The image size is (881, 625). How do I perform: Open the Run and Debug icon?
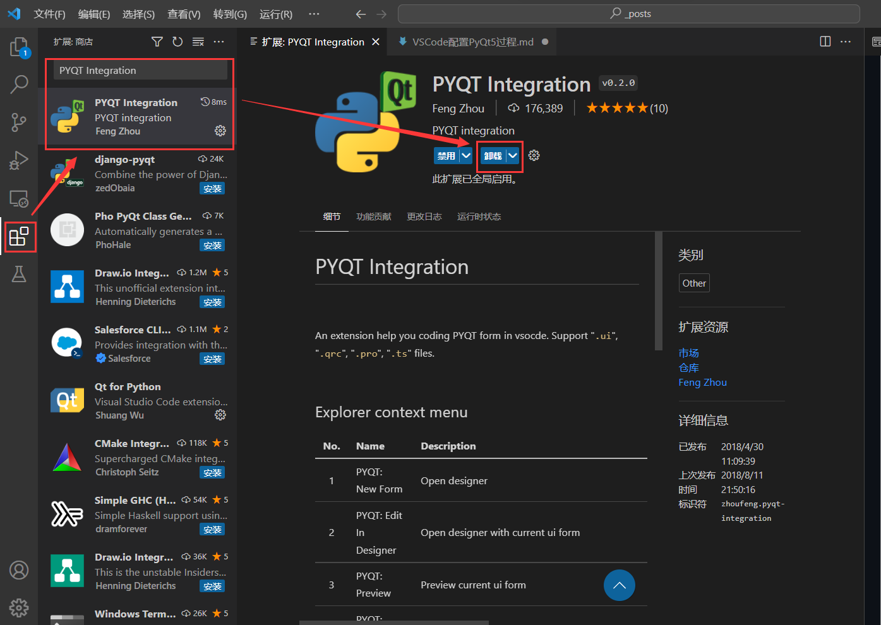click(x=19, y=160)
